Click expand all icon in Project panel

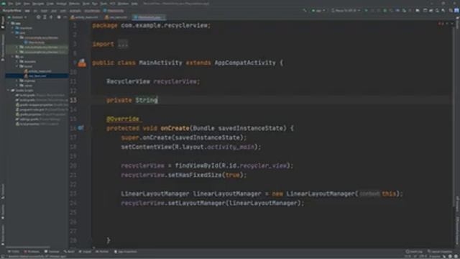pyautogui.click(x=45, y=17)
